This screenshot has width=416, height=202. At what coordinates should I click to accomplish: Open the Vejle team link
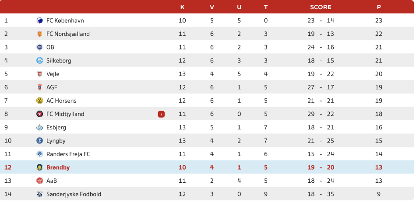click(x=53, y=74)
